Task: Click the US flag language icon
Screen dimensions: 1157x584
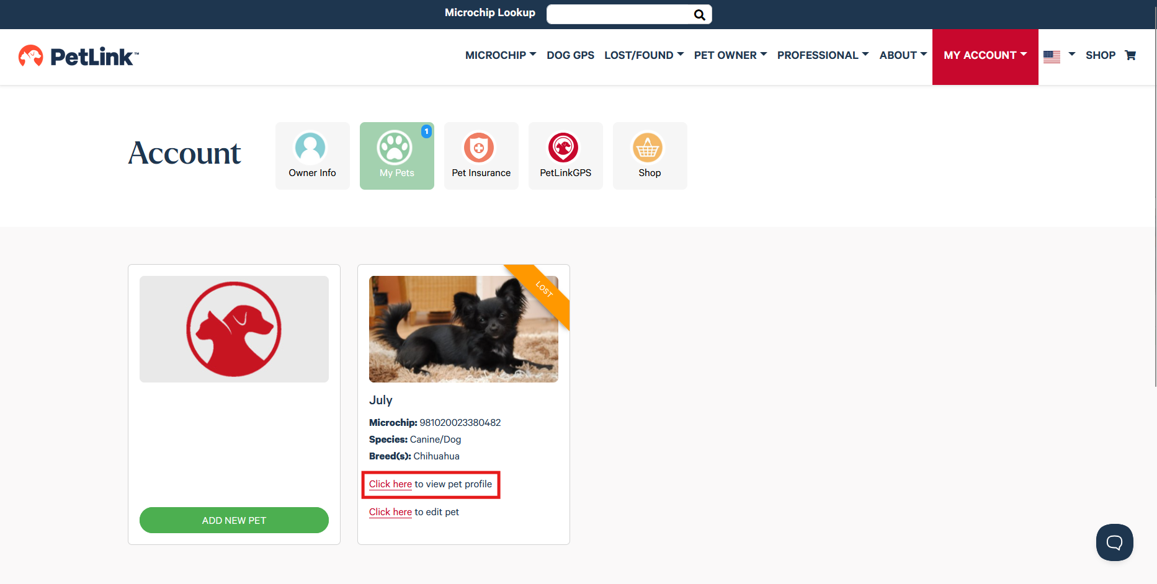Action: point(1052,56)
